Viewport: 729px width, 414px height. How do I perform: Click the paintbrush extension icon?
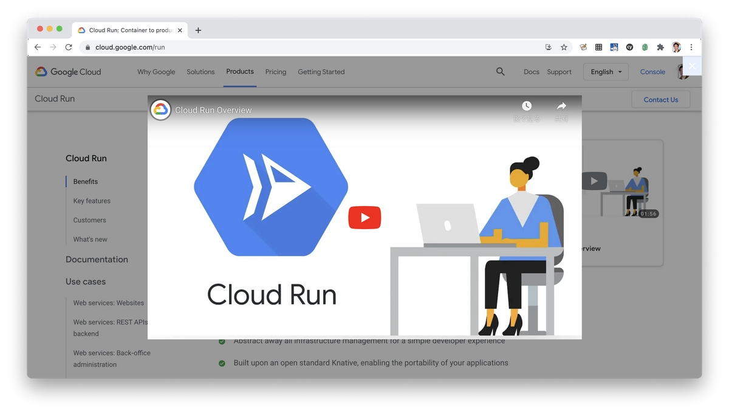[583, 47]
